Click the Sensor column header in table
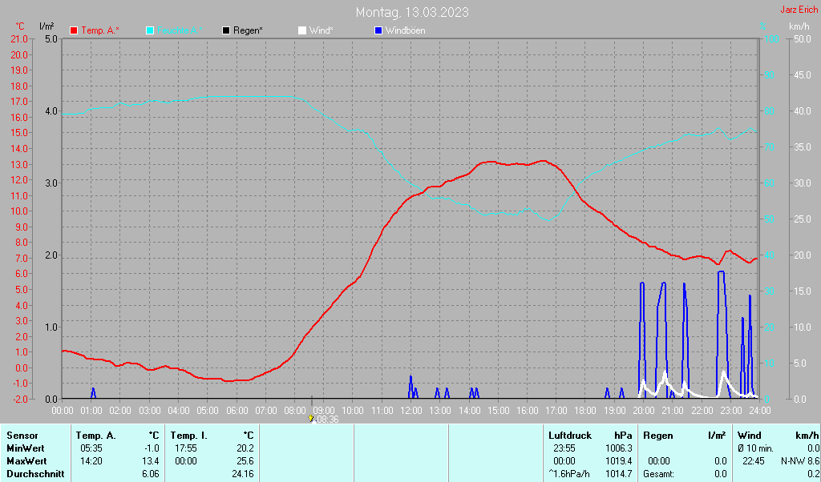The width and height of the screenshot is (821, 482). 22,436
